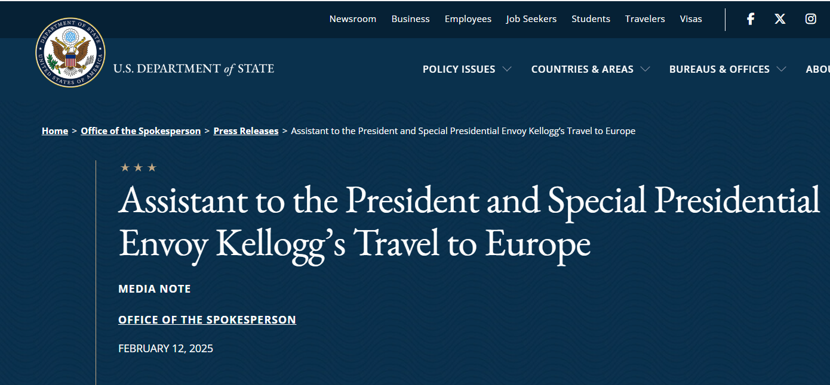
Task: Open the Travelers section
Action: [x=645, y=19]
